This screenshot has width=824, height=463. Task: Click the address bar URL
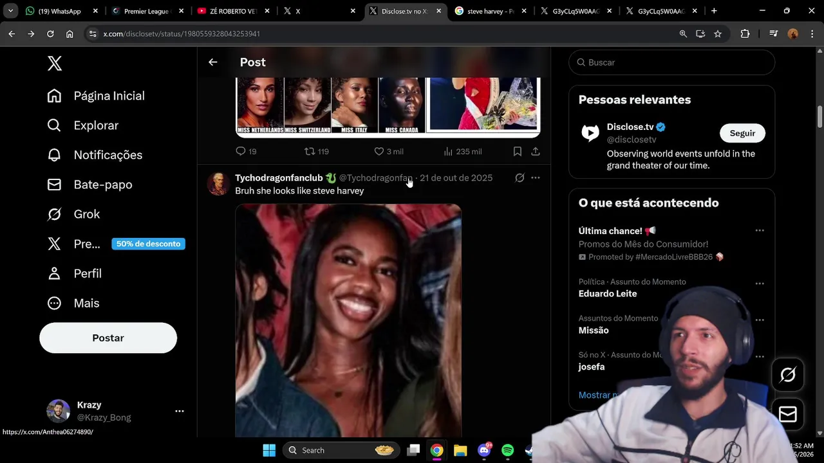182,33
